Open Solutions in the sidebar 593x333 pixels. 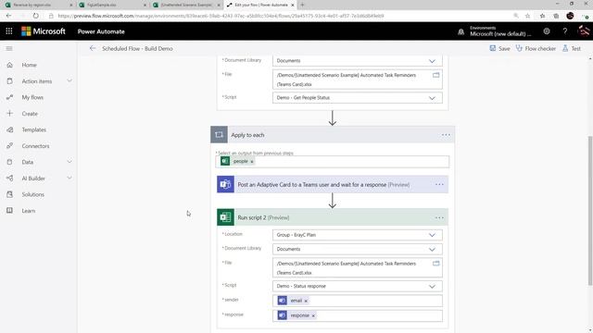(33, 194)
